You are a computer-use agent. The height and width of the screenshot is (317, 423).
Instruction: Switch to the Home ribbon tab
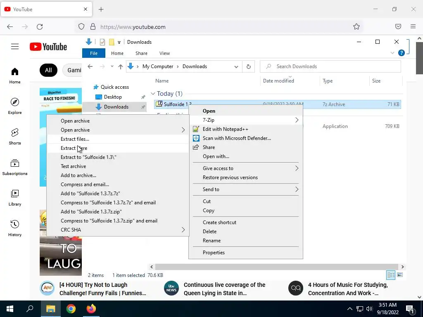click(117, 53)
